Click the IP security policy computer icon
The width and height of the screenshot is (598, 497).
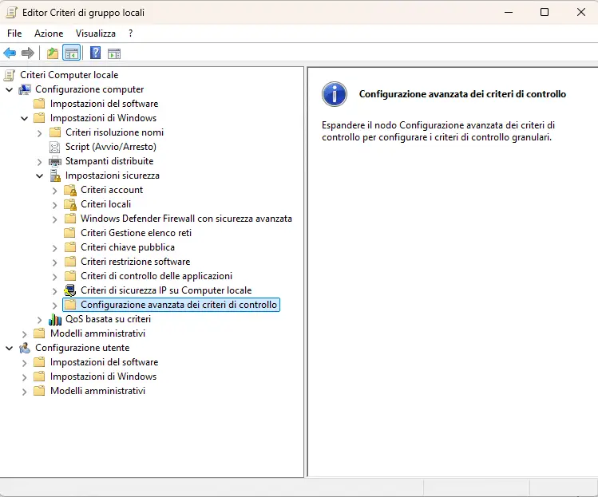pos(70,290)
